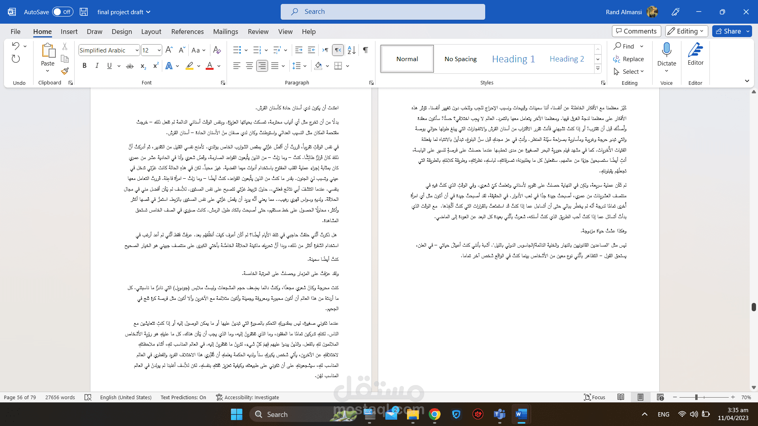The width and height of the screenshot is (758, 426).
Task: Toggle Show/Hide paragraph marks
Action: pyautogui.click(x=366, y=50)
